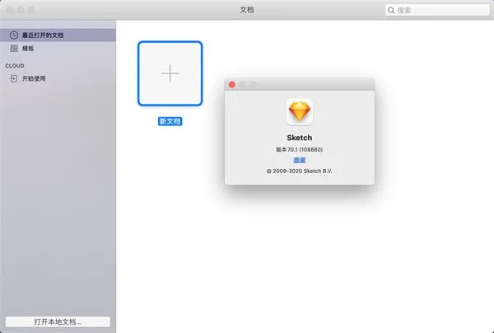Click the Sketch diamond app icon
Screen dimensions: 494x333
(x=300, y=112)
